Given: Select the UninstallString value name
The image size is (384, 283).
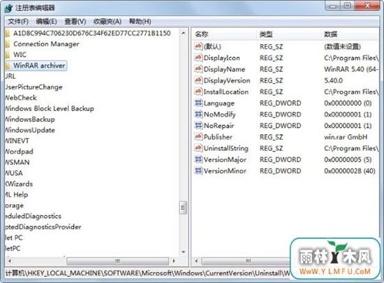Looking at the screenshot, I should [x=226, y=148].
